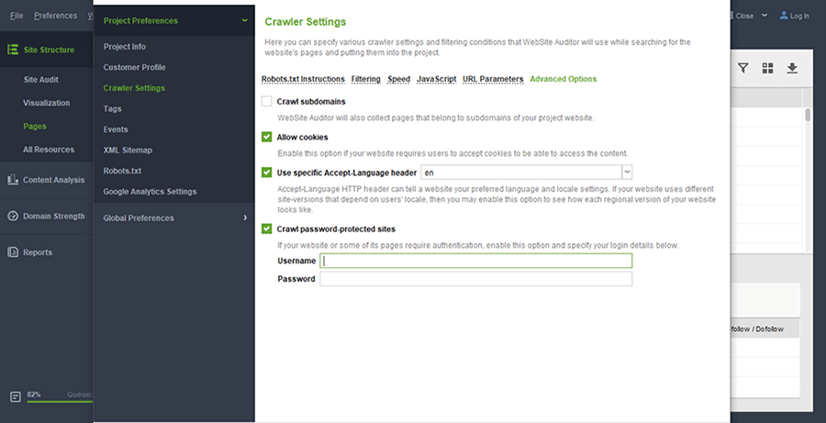Image resolution: width=826 pixels, height=423 pixels.
Task: Switch to Robots.txt Instructions tab
Action: tap(303, 79)
